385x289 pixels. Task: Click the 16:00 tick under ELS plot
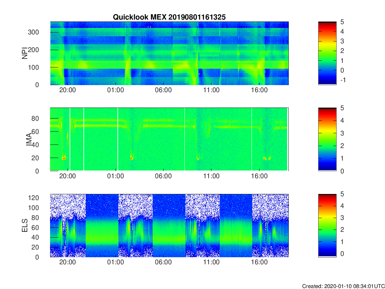tap(259, 262)
